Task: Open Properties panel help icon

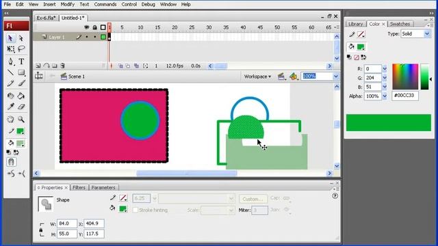Action: (335, 196)
